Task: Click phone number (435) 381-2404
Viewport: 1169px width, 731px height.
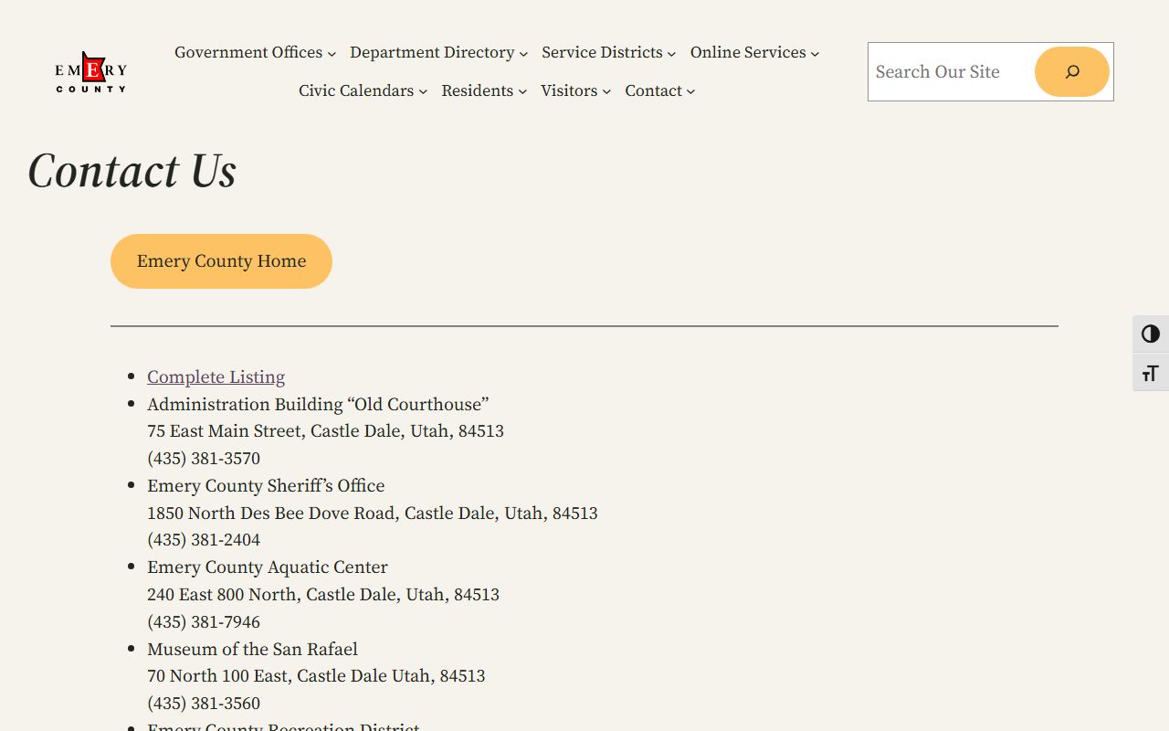Action: [x=204, y=540]
